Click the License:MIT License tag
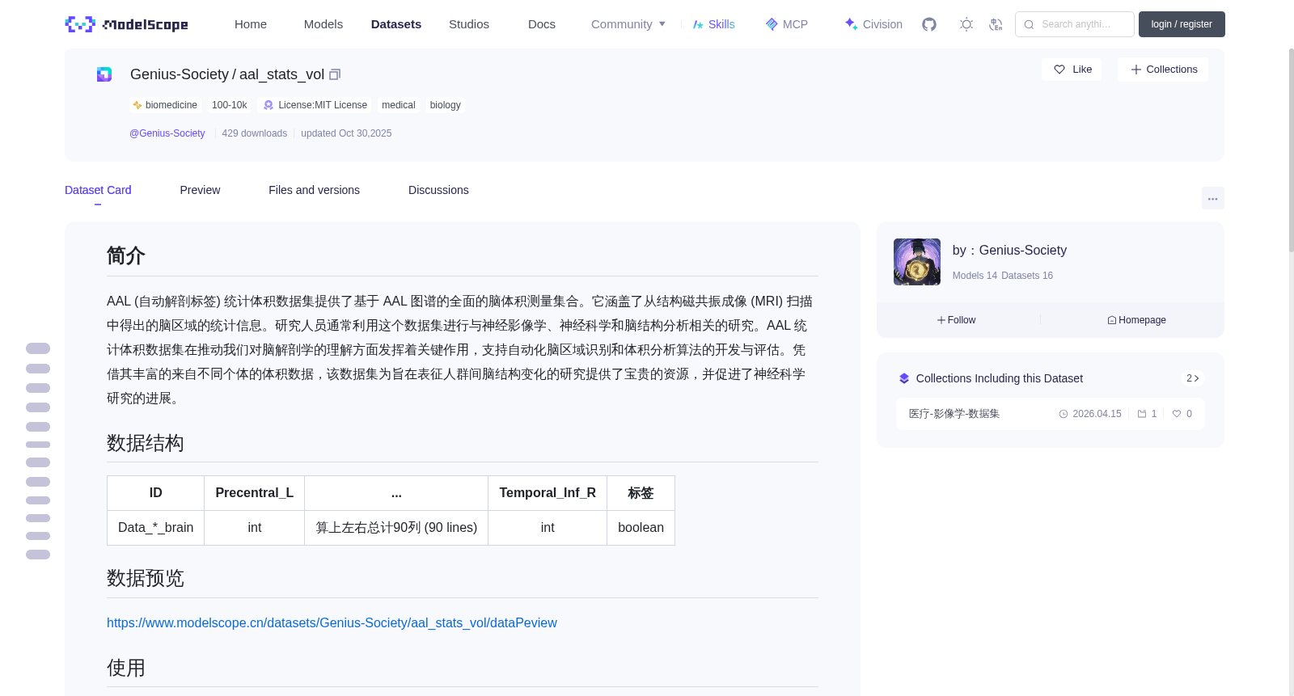The height and width of the screenshot is (696, 1294). 315,105
